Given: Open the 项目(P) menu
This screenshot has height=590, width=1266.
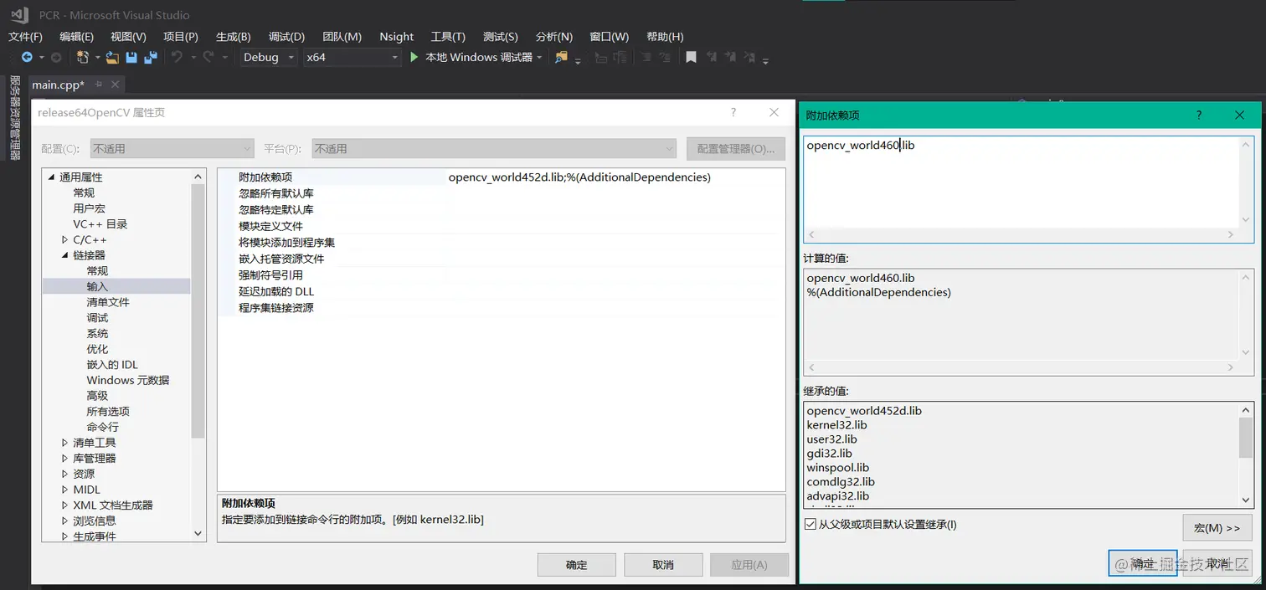Looking at the screenshot, I should pyautogui.click(x=181, y=37).
